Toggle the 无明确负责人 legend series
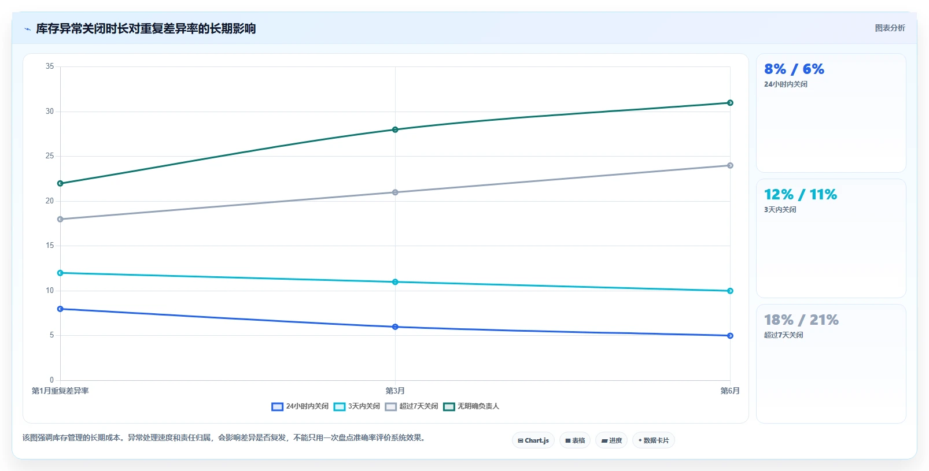 pos(471,406)
